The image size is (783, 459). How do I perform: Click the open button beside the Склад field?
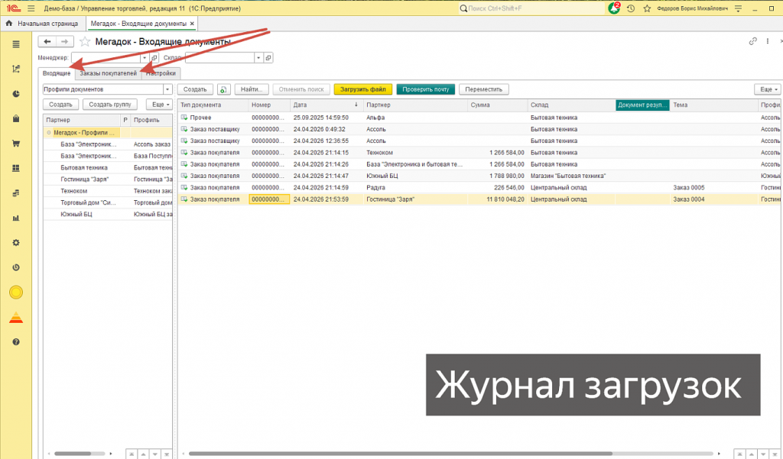point(268,58)
